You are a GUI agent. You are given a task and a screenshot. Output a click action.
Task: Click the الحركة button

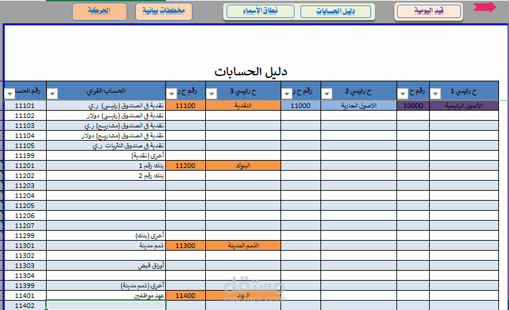(x=99, y=11)
